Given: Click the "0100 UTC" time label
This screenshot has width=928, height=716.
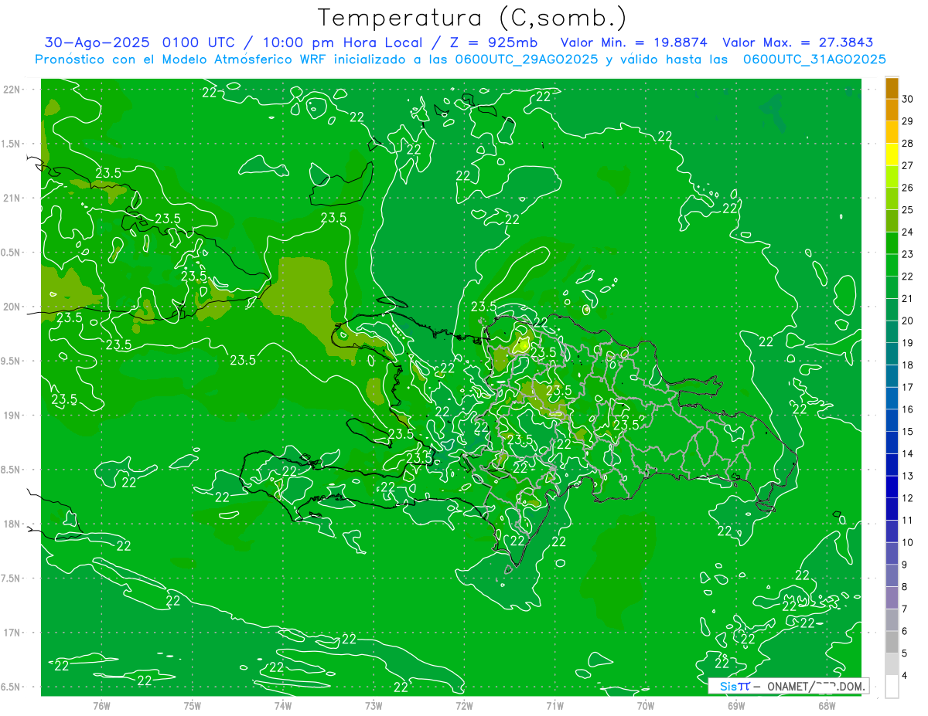Looking at the screenshot, I should click(x=200, y=42).
